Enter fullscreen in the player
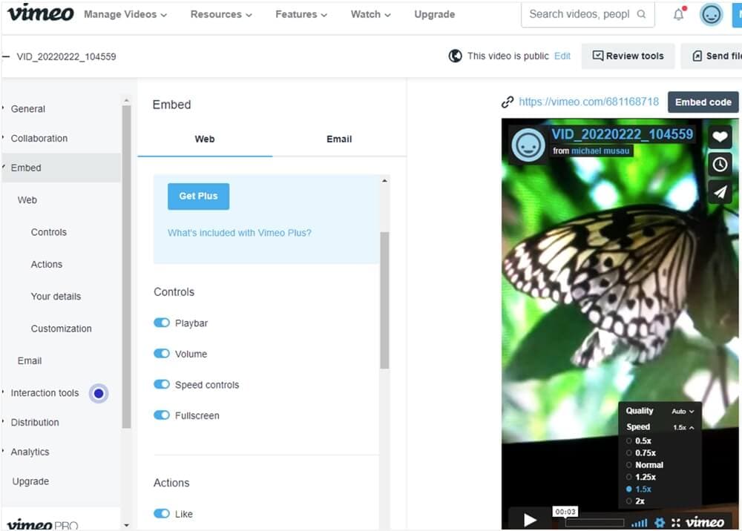 [676, 523]
